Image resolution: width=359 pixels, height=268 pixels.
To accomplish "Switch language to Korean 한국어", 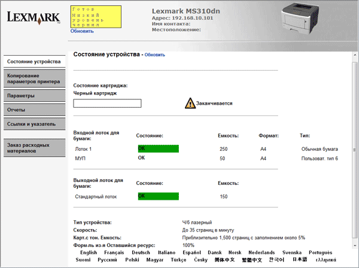I will pos(276,260).
